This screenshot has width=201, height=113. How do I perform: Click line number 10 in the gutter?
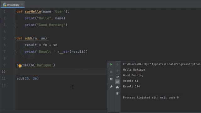coord(4,72)
